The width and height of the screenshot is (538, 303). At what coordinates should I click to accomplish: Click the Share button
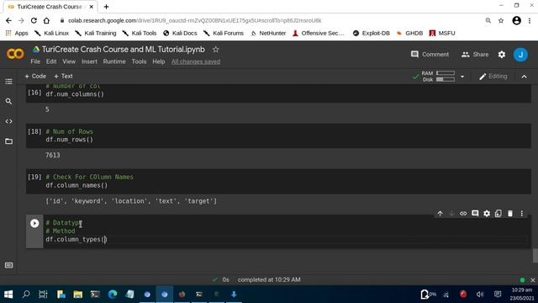coord(475,54)
